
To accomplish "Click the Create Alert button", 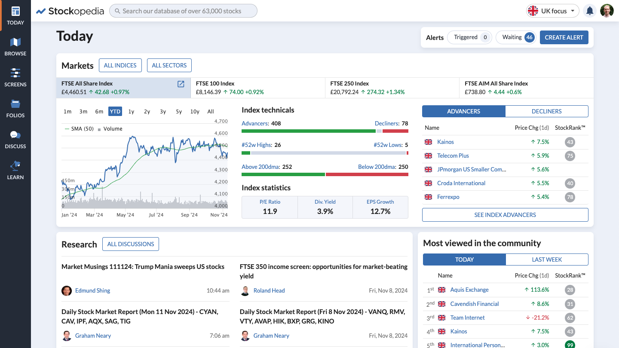I will 564,37.
